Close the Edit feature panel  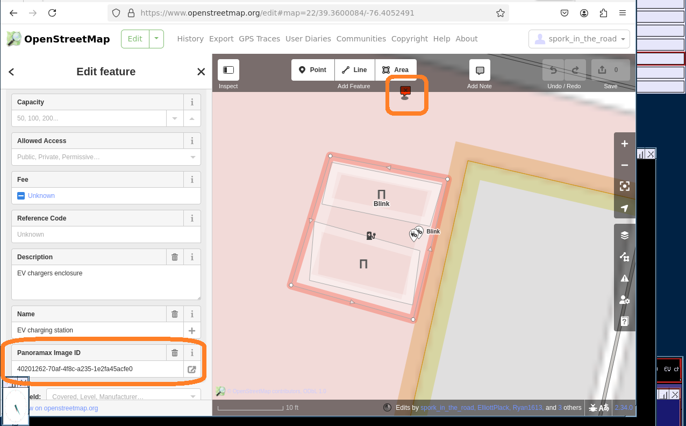click(201, 72)
